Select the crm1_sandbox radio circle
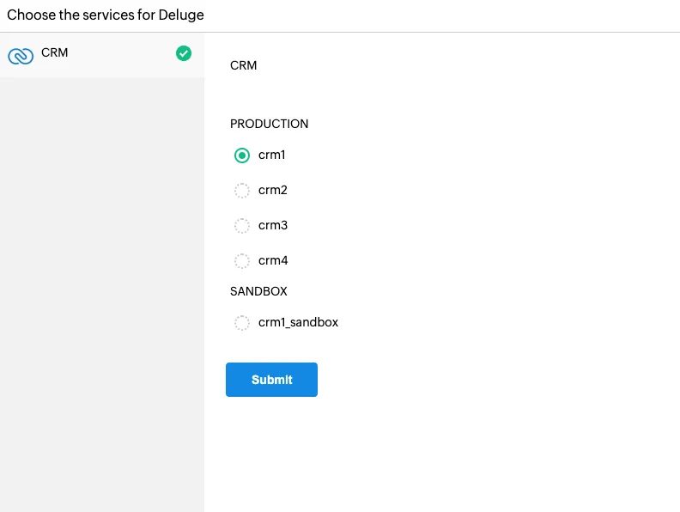The image size is (680, 512). pos(242,323)
